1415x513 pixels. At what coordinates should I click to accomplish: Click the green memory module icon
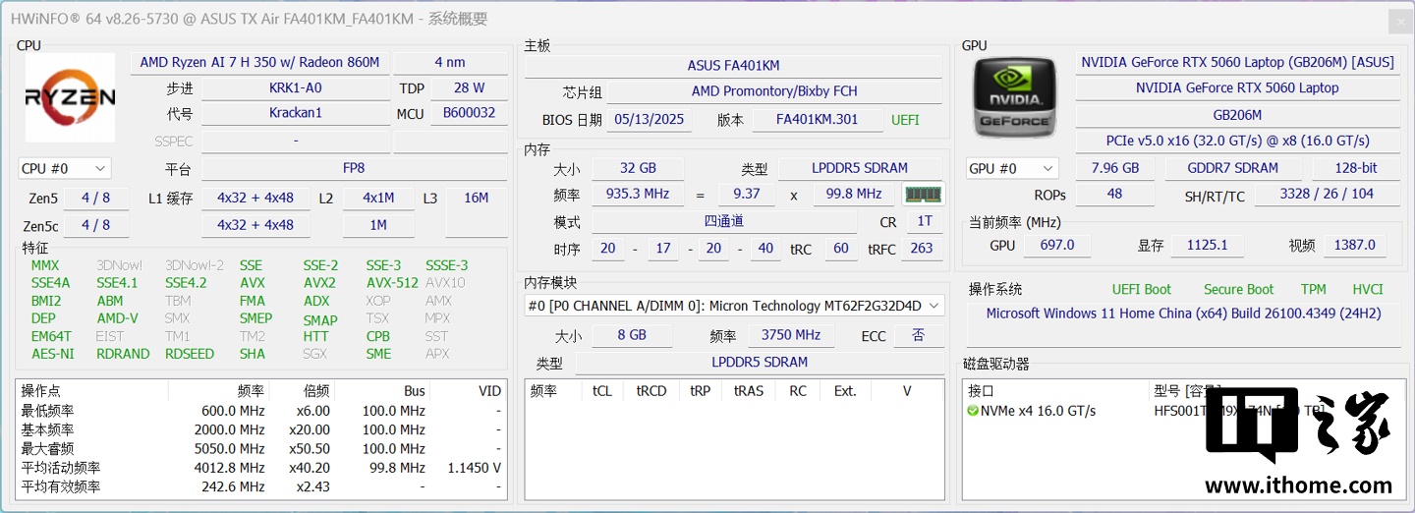click(x=923, y=195)
